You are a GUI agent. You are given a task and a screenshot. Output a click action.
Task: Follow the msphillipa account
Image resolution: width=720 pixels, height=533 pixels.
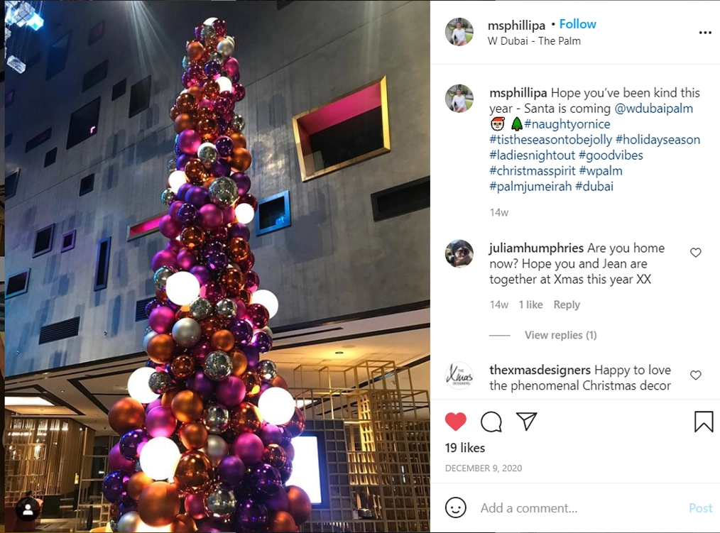(x=578, y=24)
